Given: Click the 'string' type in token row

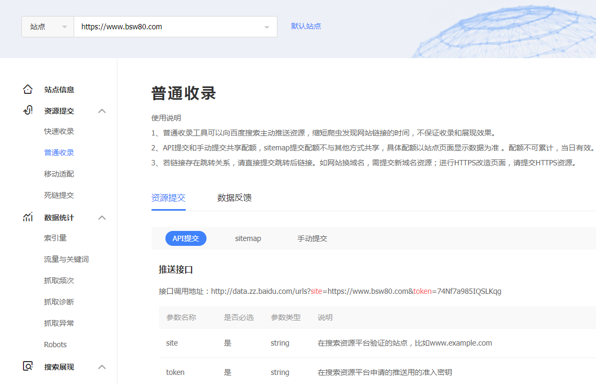Looking at the screenshot, I should coord(280,372).
